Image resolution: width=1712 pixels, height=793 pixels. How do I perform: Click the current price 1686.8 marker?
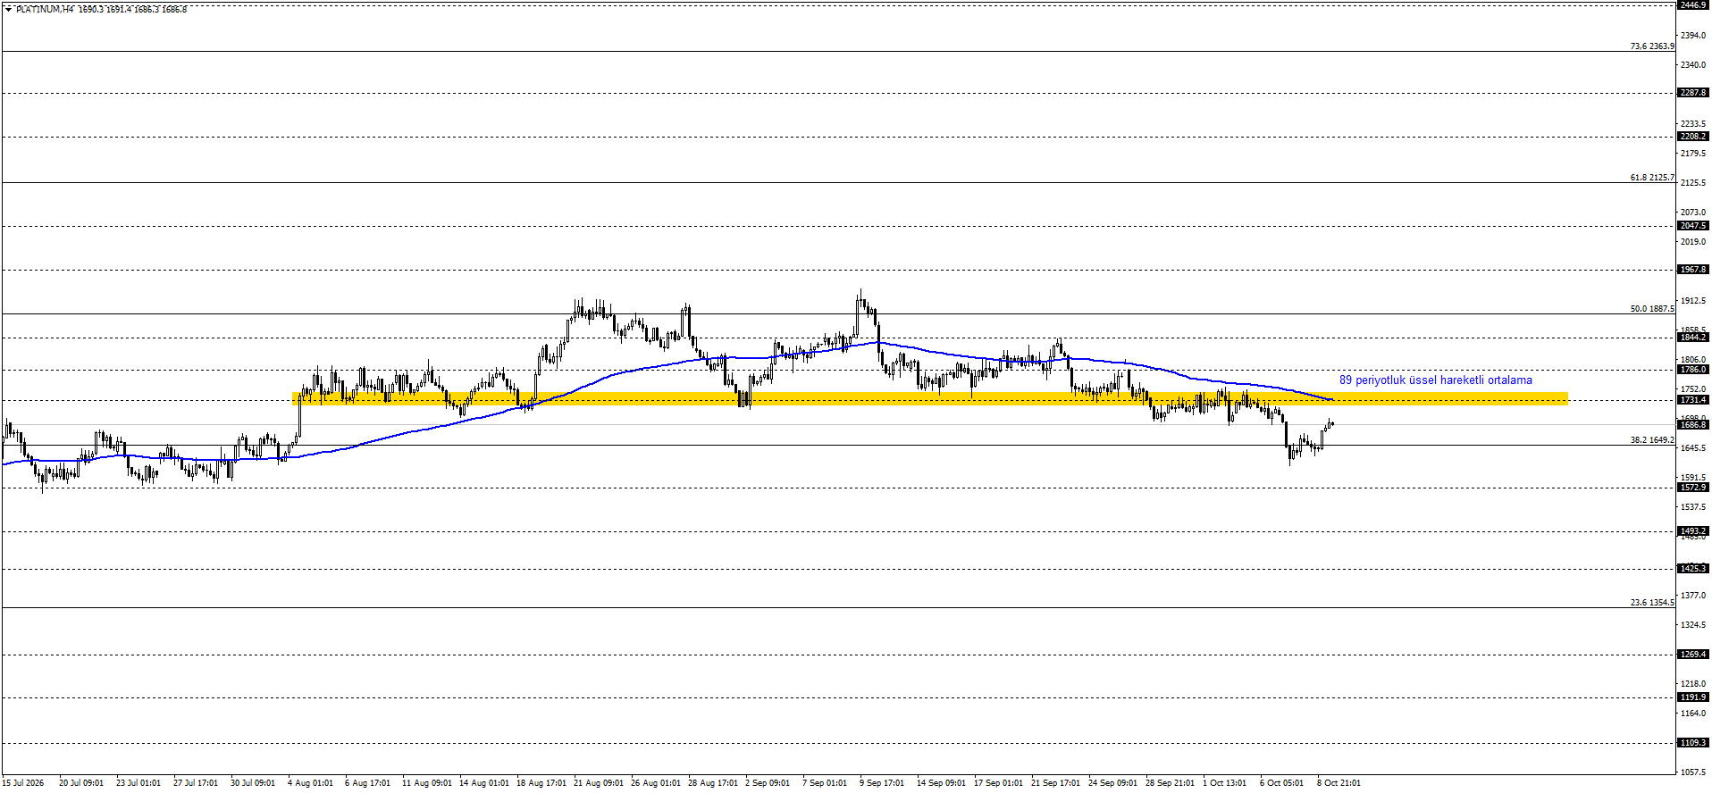[x=1693, y=425]
